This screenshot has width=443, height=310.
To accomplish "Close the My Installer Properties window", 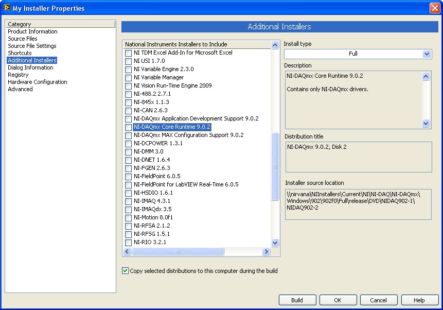I will (x=435, y=8).
